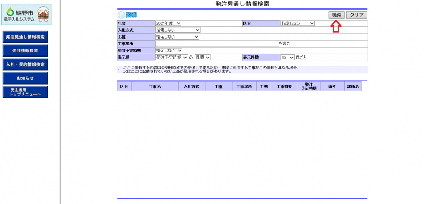
Task: Open the 年度 2021年度 dropdown
Action: pyautogui.click(x=168, y=23)
